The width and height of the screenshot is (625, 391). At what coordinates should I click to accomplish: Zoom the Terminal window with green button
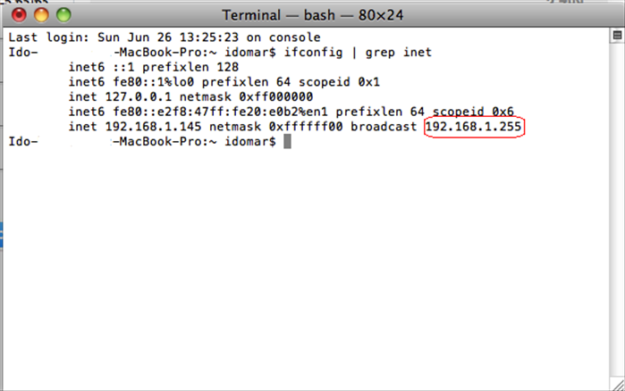click(63, 15)
